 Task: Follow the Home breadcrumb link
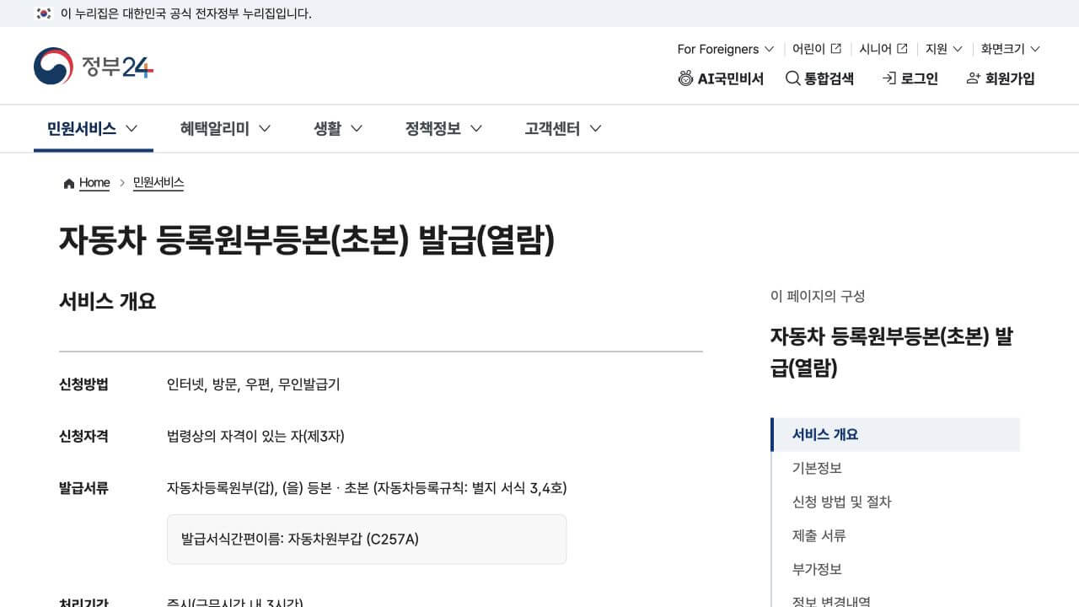tap(94, 183)
